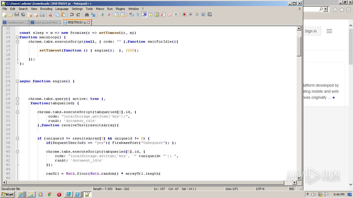
Task: Undo last edit with Undo arrow icon
Action: tap(72, 15)
